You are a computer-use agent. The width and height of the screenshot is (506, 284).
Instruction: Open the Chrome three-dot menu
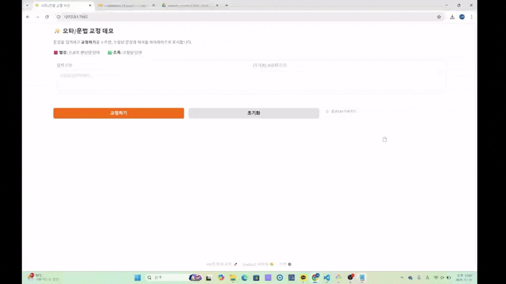(x=472, y=17)
